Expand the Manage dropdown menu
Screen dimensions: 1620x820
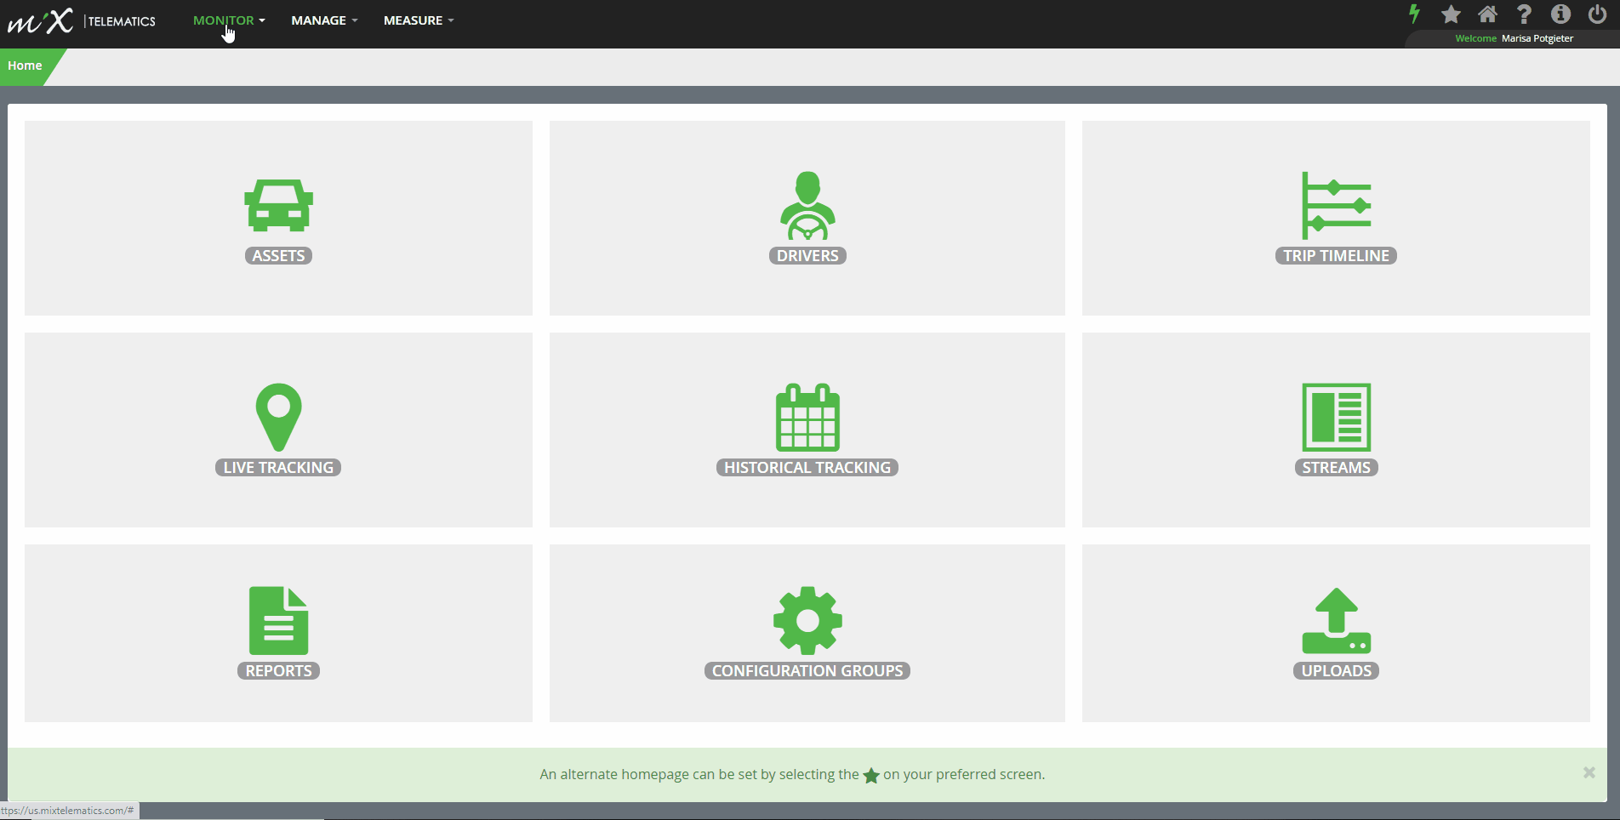tap(324, 20)
